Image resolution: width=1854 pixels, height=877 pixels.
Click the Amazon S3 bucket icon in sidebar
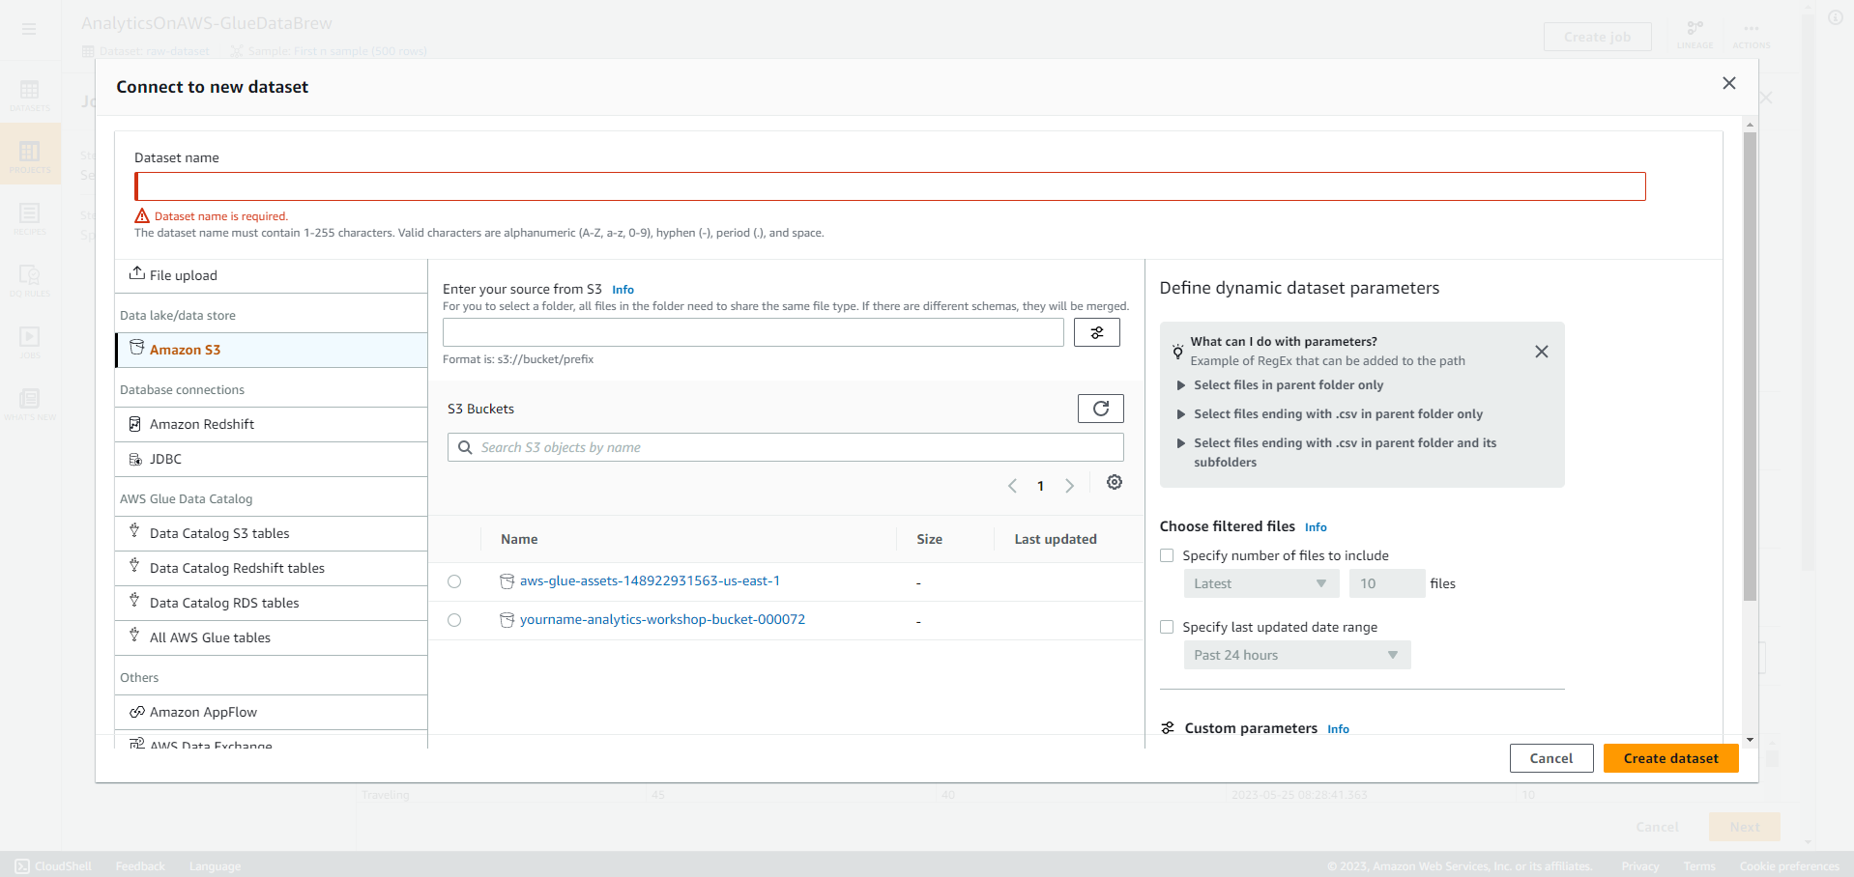pyautogui.click(x=136, y=348)
